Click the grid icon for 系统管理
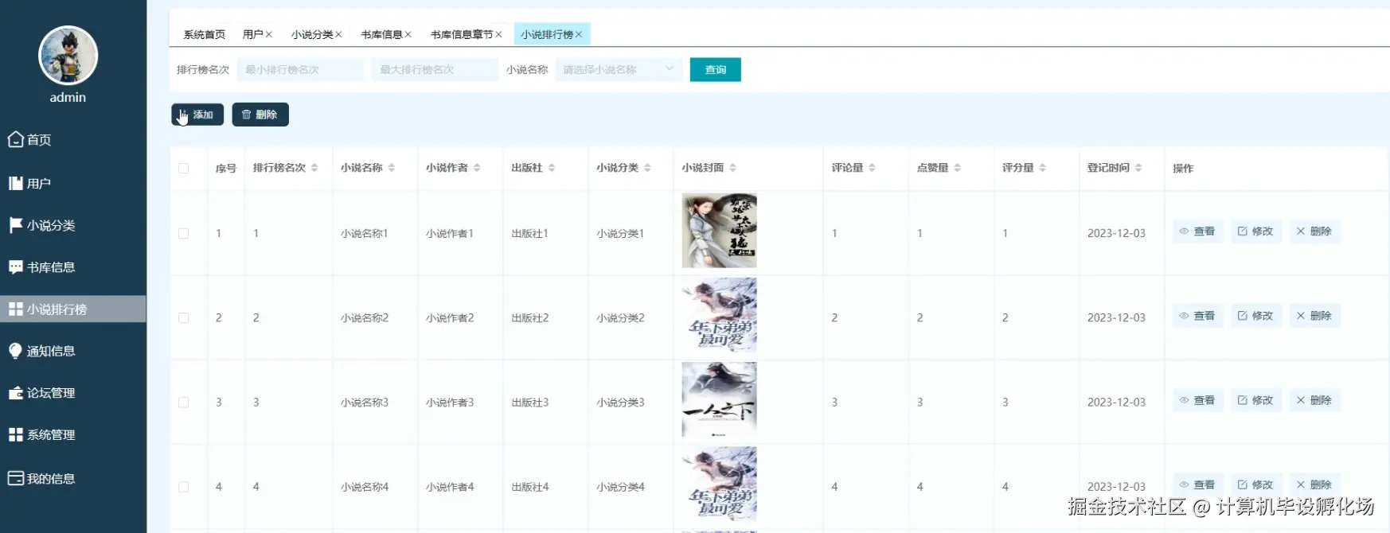 pos(15,434)
